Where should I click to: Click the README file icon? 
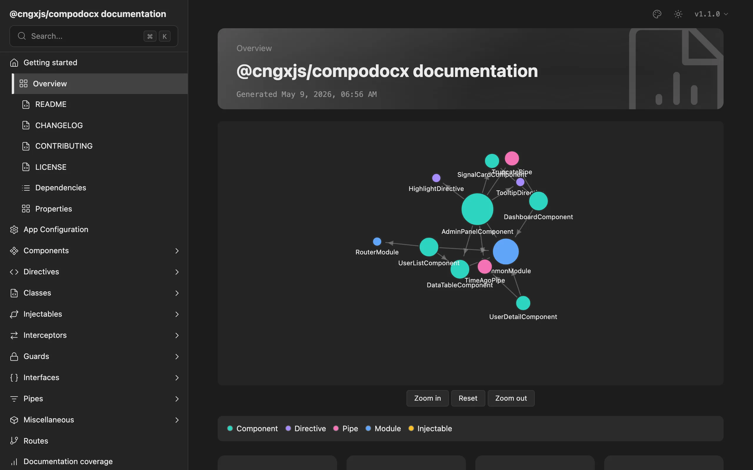[x=26, y=105]
